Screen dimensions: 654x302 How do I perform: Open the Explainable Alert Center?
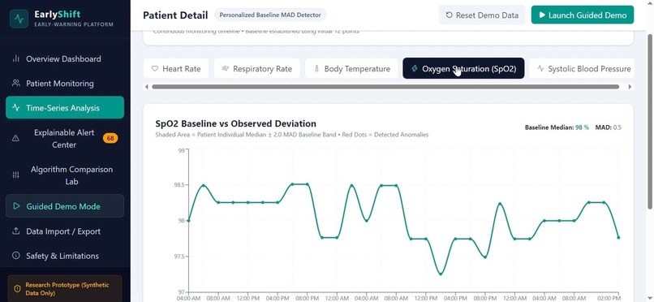[x=65, y=139]
